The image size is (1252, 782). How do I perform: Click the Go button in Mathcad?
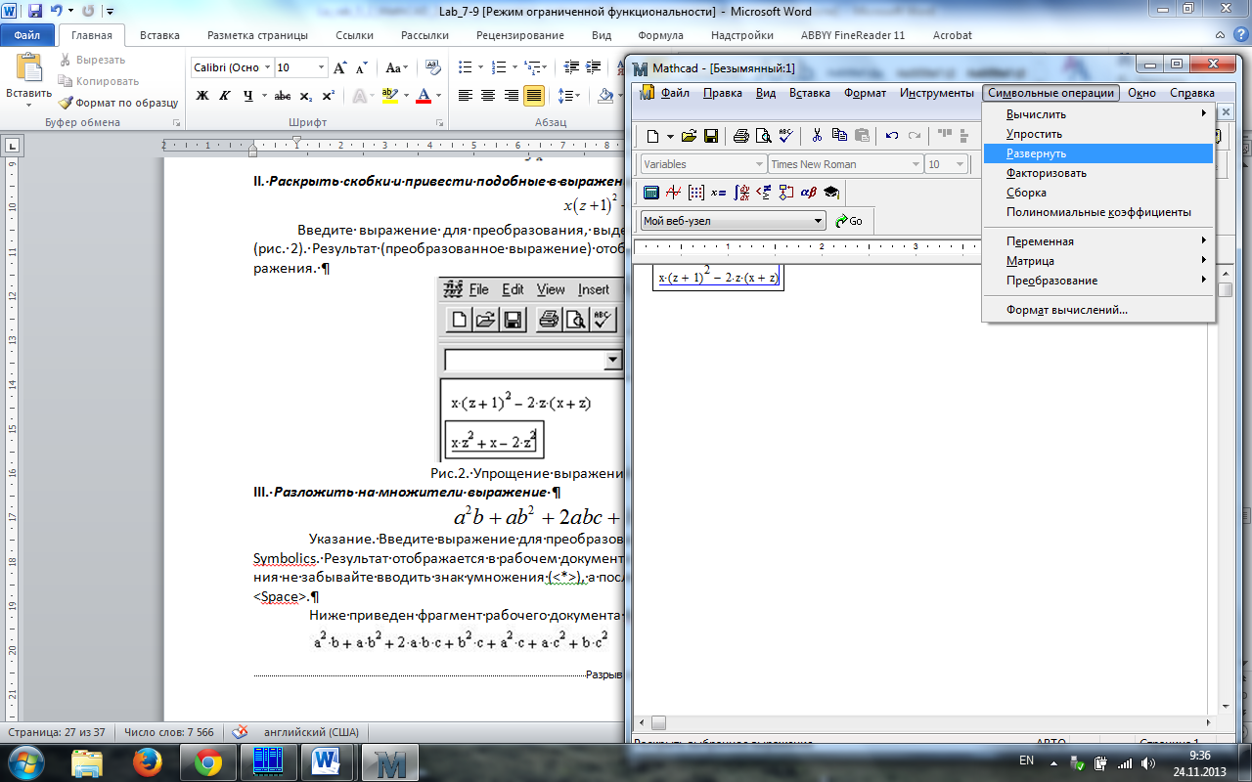[x=849, y=221]
